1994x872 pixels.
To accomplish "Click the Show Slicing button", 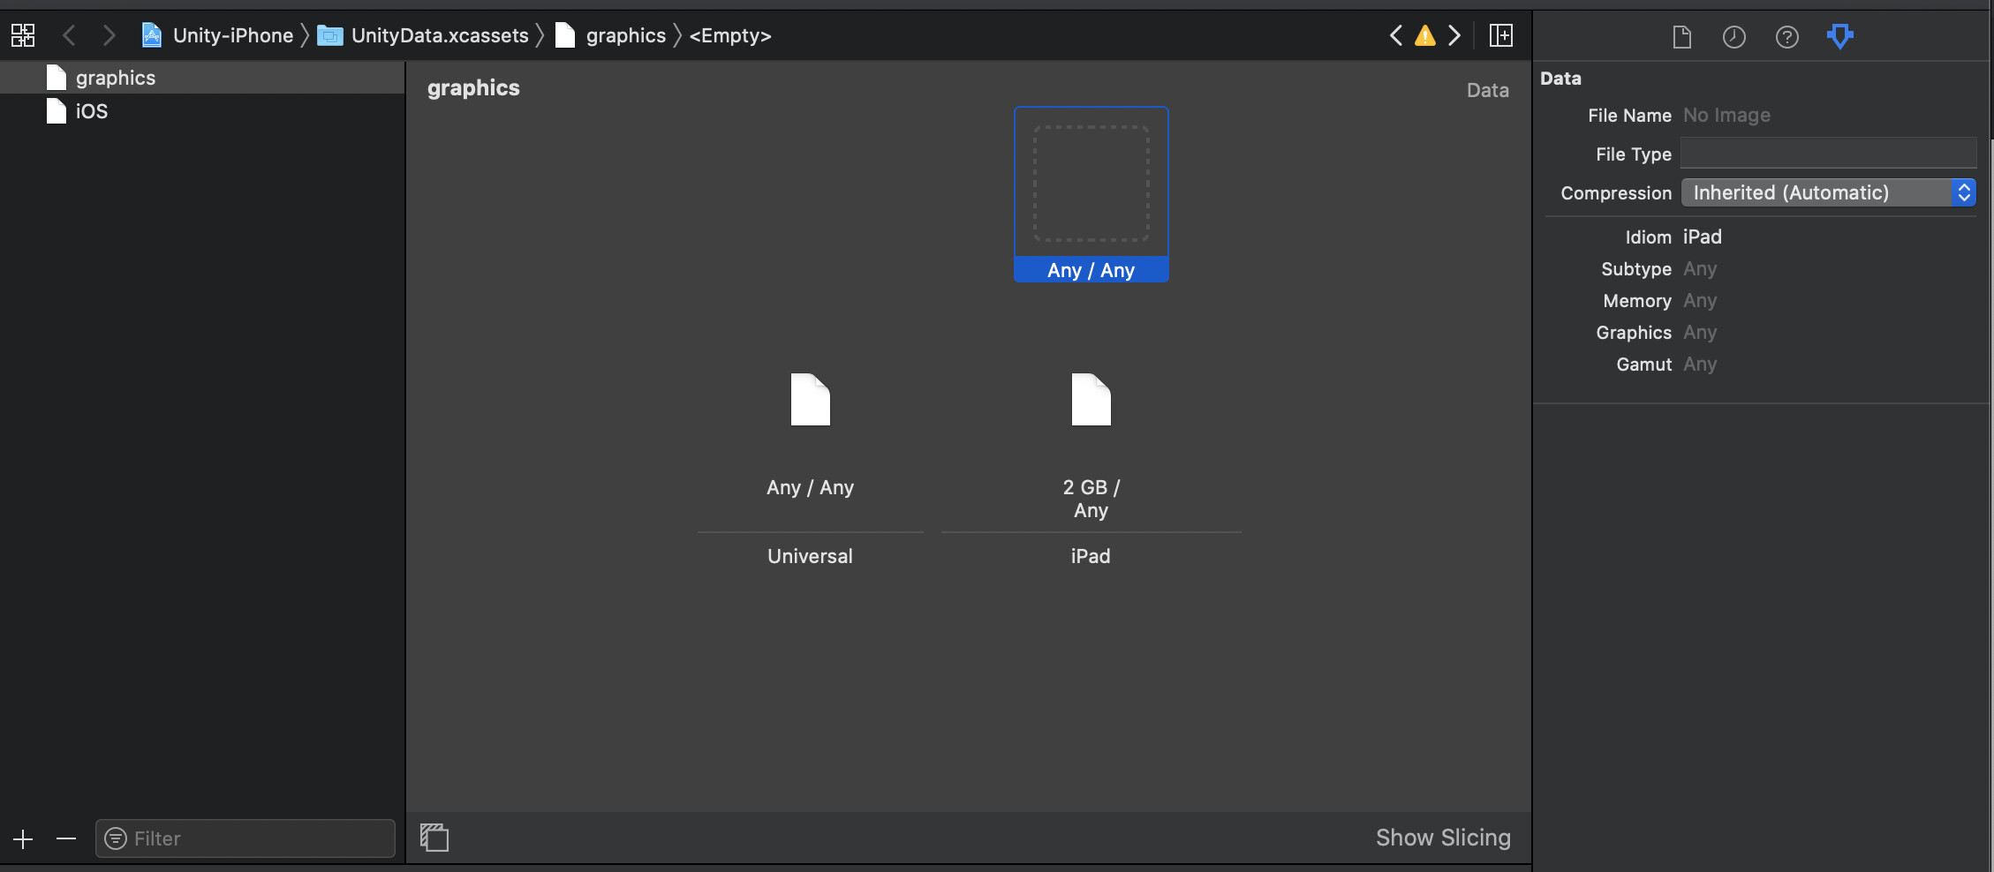I will pyautogui.click(x=1443, y=838).
